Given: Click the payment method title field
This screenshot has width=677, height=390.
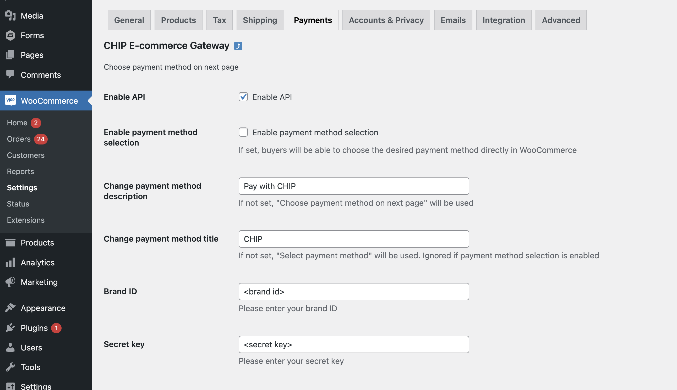Looking at the screenshot, I should point(354,239).
